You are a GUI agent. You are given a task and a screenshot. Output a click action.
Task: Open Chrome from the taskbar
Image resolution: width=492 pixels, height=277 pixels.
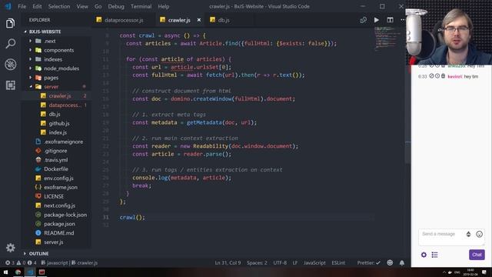(x=18, y=272)
